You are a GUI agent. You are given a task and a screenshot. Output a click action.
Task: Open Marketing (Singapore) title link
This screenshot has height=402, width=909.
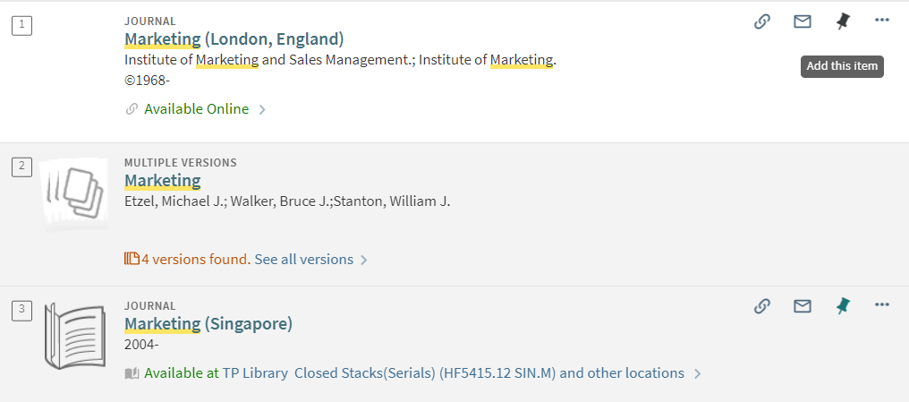(208, 324)
